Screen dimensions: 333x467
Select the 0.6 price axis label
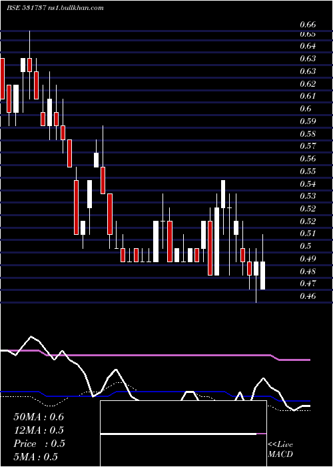pos(305,108)
